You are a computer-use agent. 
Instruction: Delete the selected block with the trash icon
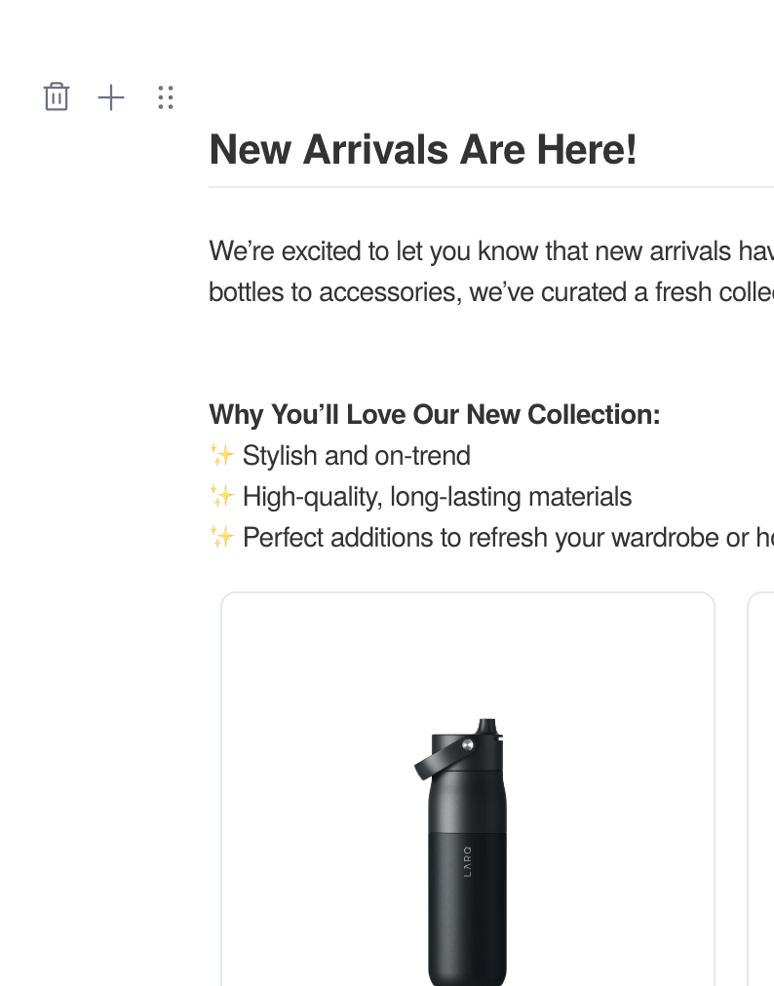click(x=57, y=97)
